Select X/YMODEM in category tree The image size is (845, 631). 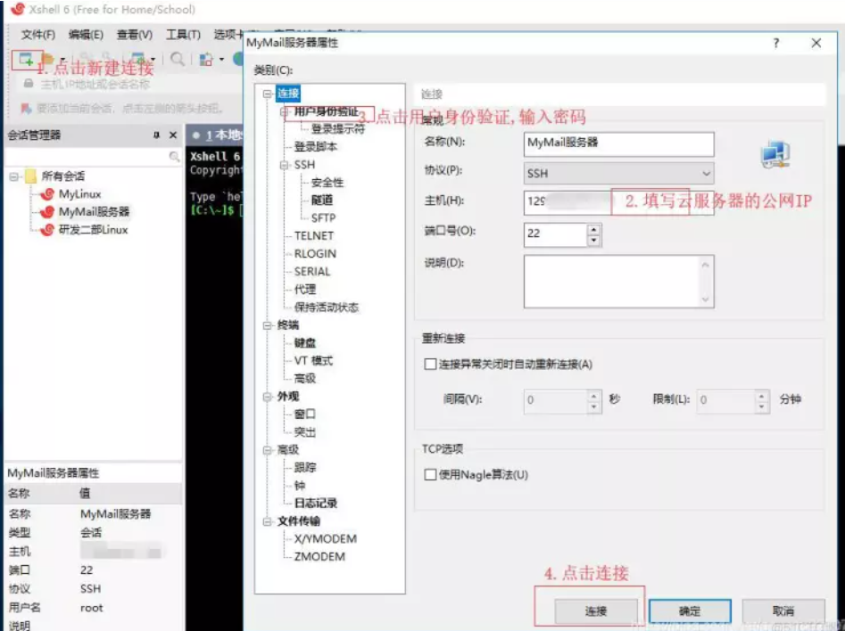coord(326,539)
